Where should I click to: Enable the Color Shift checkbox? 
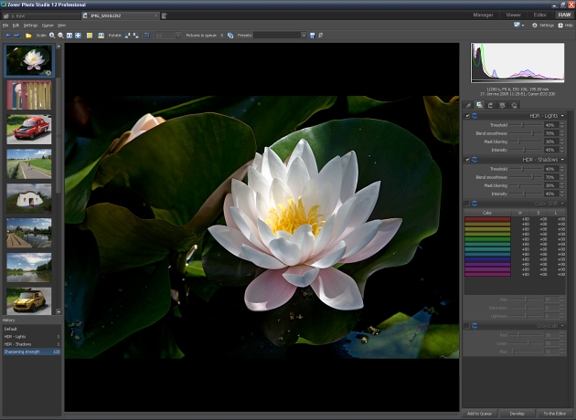click(467, 204)
